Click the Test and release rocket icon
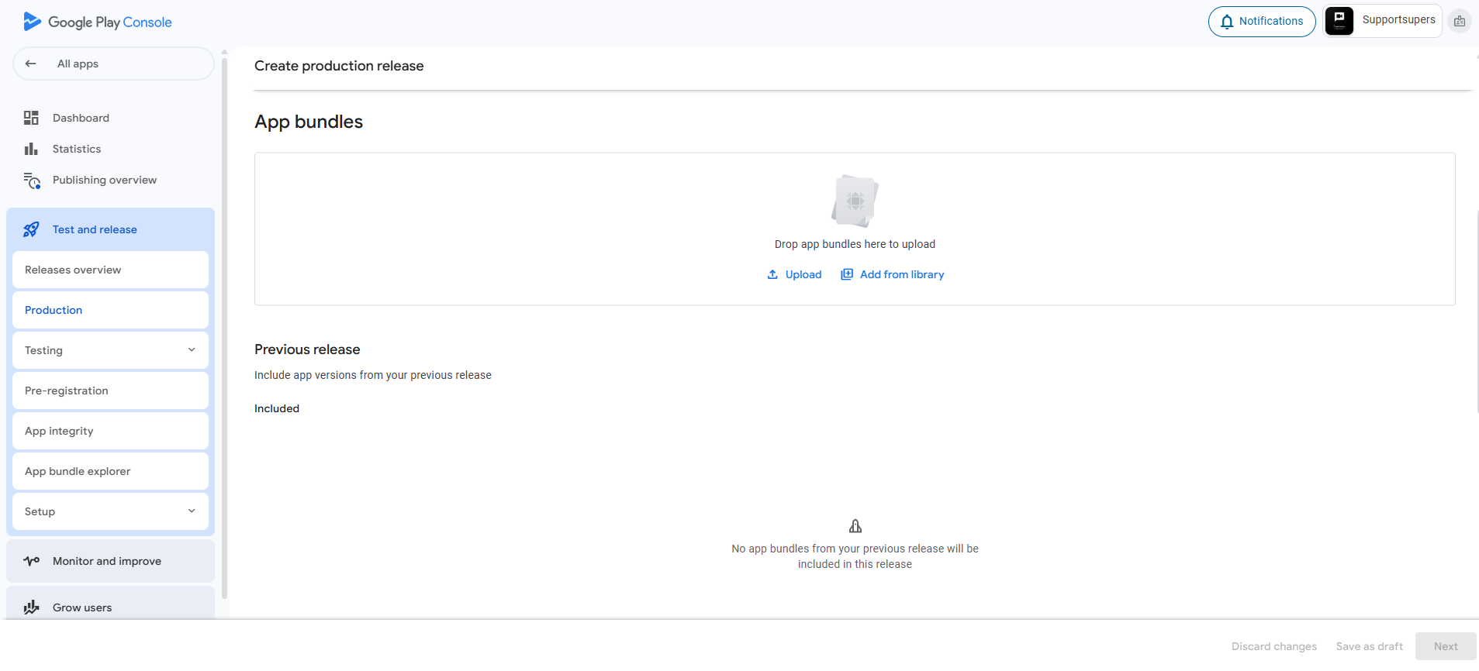This screenshot has width=1479, height=671. pos(31,229)
